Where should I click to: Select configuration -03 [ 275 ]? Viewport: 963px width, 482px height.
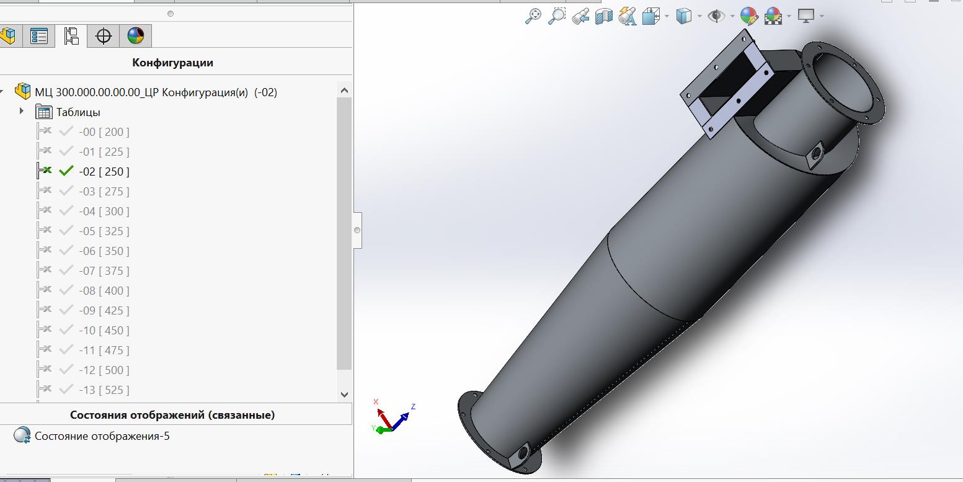[104, 191]
